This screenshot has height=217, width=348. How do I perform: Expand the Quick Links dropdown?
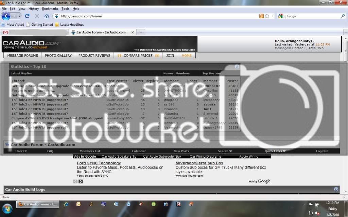tap(275, 151)
